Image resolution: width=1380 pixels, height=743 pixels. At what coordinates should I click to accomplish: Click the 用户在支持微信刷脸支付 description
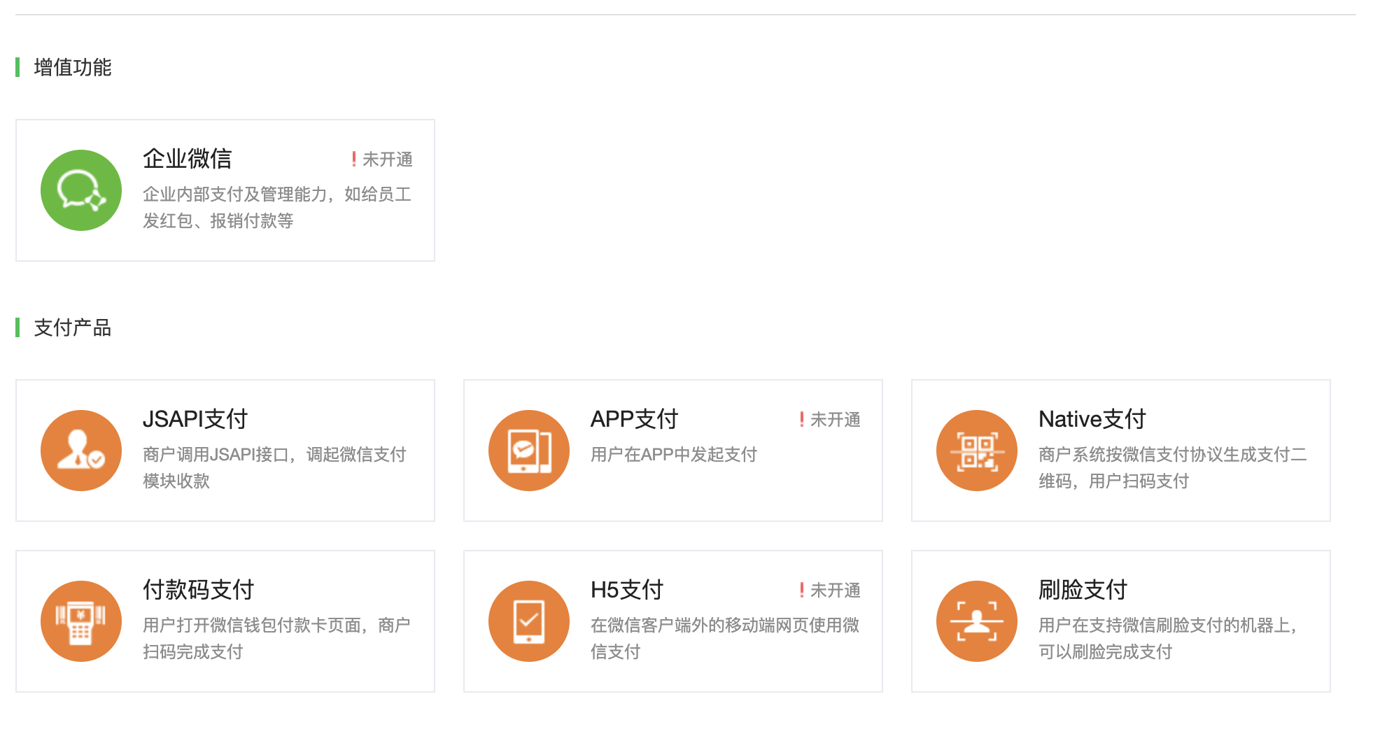pos(1169,639)
